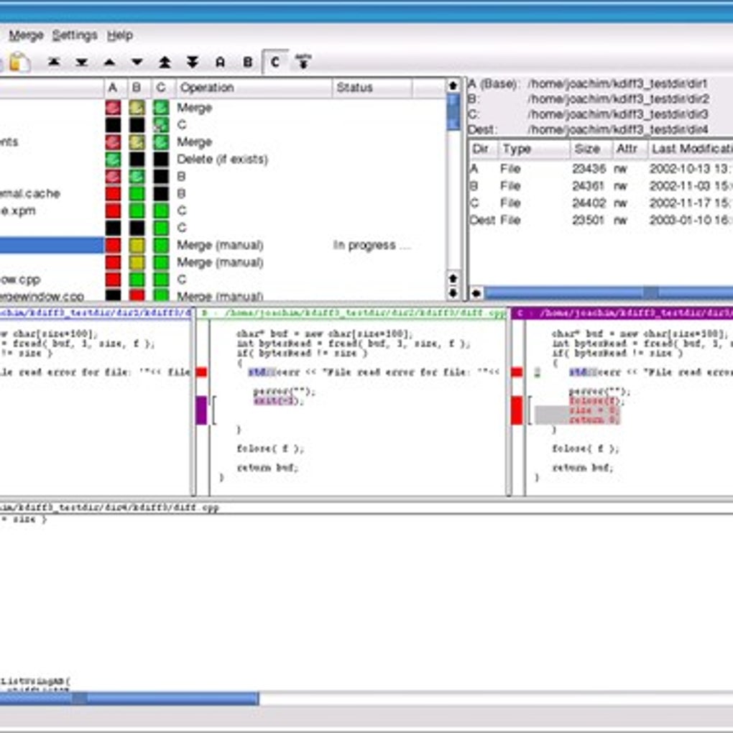Viewport: 733px width, 733px height.
Task: Click yellow B folder icon in the 'ents' row
Action: [137, 142]
